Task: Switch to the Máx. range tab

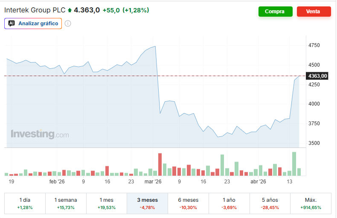Action: coord(311,203)
